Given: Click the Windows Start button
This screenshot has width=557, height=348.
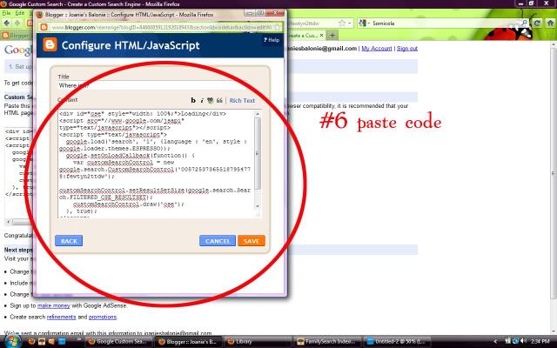Looking at the screenshot, I should pyautogui.click(x=11, y=342).
